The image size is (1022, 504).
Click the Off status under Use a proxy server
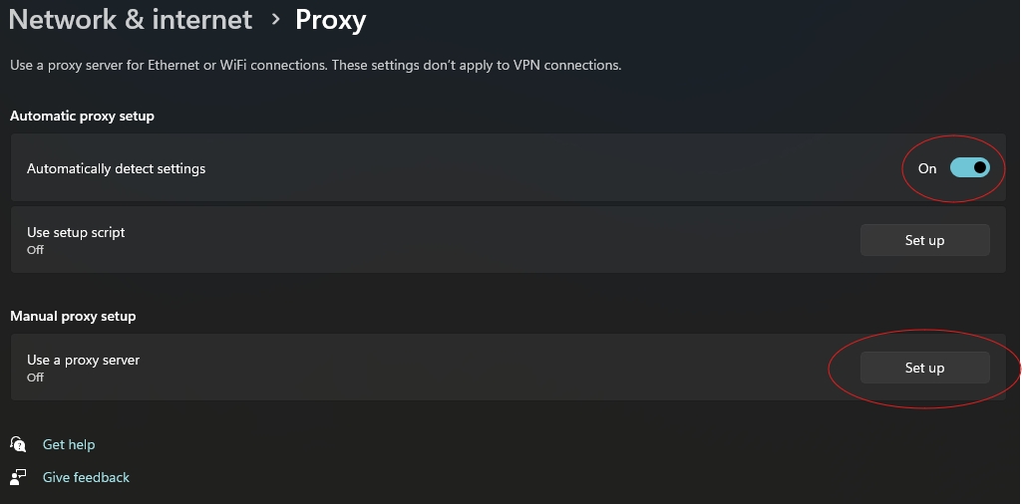point(35,378)
